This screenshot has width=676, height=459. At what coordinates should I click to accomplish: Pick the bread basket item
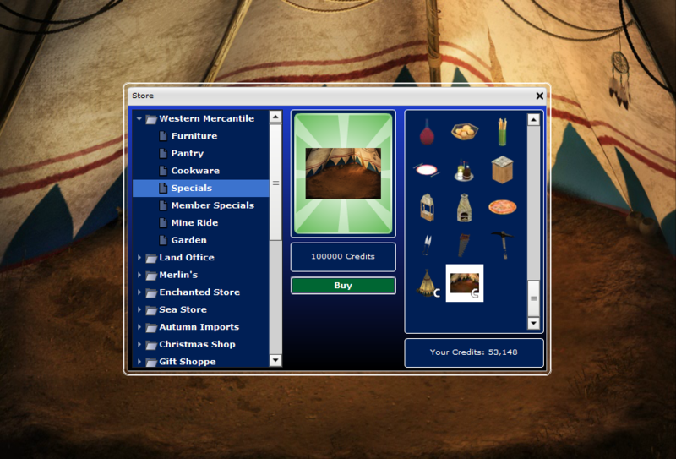pos(465,131)
